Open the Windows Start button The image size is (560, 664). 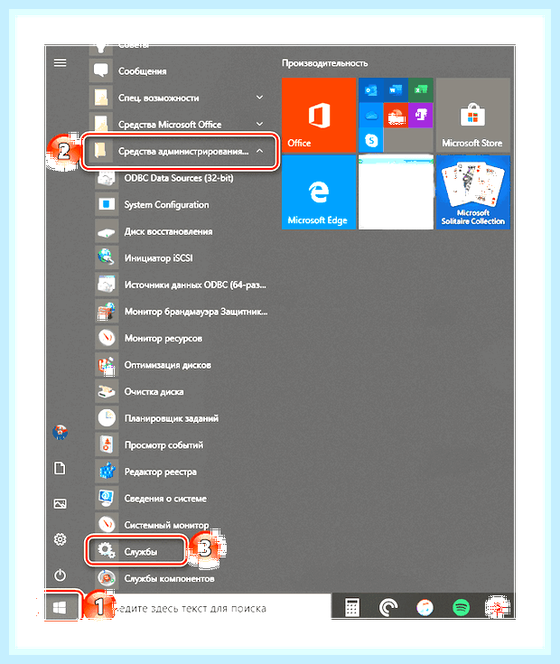pos(61,608)
